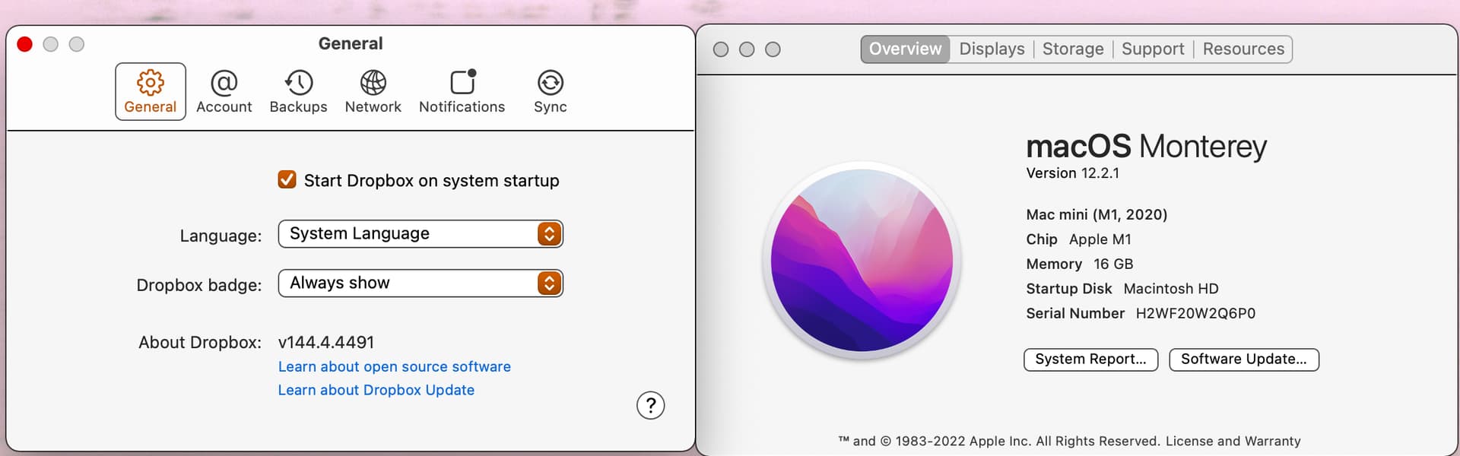Go to the Resources tab

coord(1243,49)
